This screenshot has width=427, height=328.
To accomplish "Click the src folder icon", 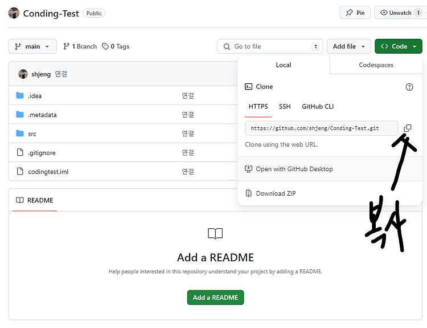I will click(x=20, y=133).
